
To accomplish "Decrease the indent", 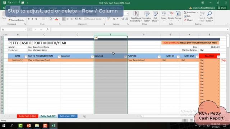I will pyautogui.click(x=76, y=19).
